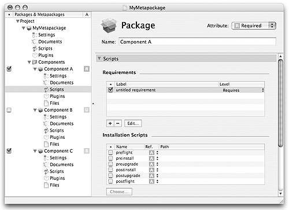Click the Plugins icon under Component A
The height and width of the screenshot is (210, 289).
[46, 96]
